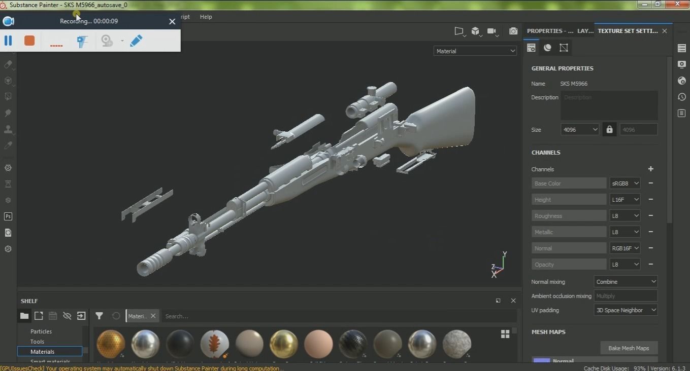The image size is (690, 371).
Task: Open Height L16F format dropdown
Action: click(x=625, y=199)
